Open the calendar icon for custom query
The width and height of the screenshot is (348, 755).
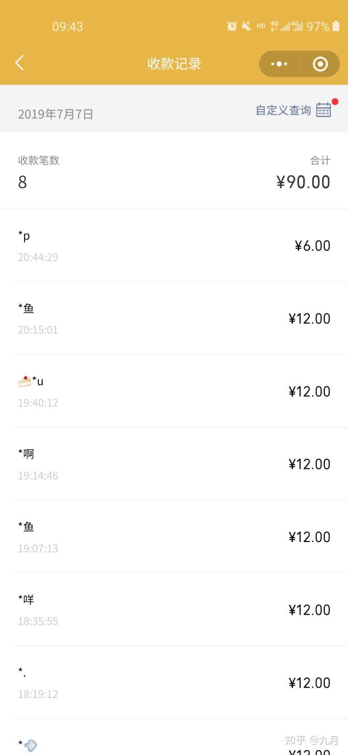[323, 110]
